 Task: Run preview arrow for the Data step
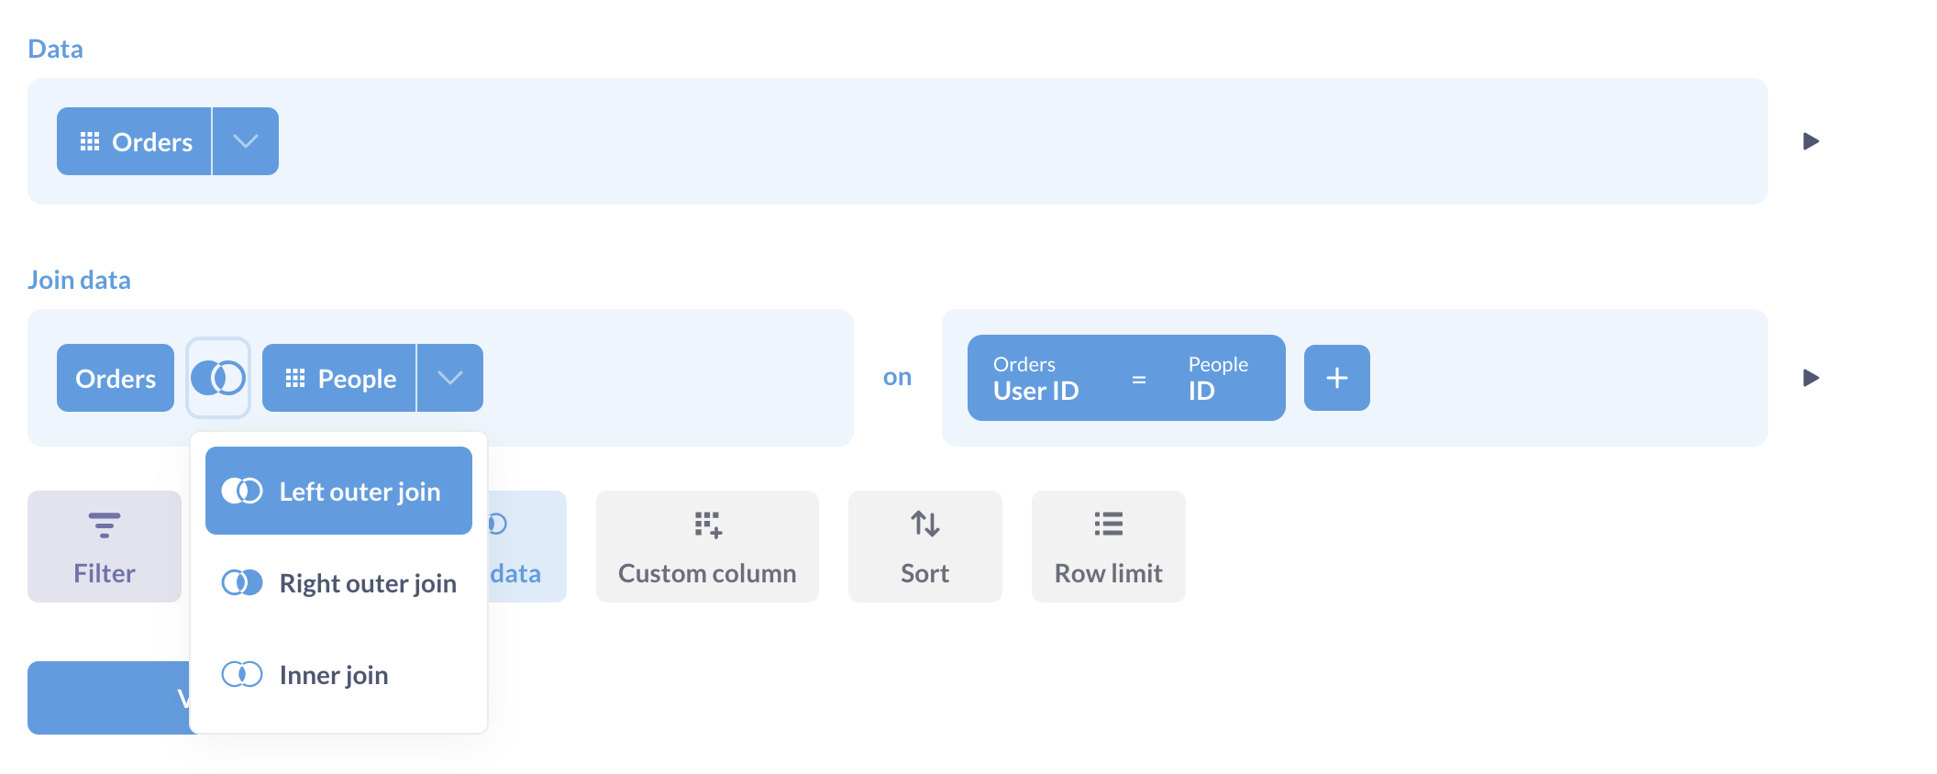1810,141
